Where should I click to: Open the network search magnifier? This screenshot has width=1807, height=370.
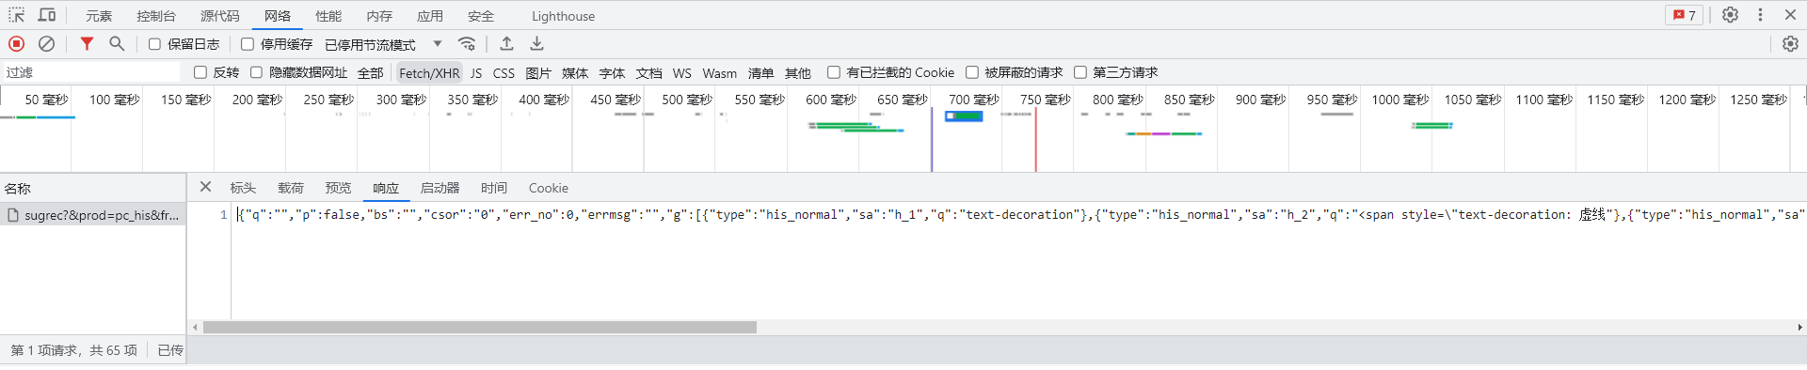117,44
